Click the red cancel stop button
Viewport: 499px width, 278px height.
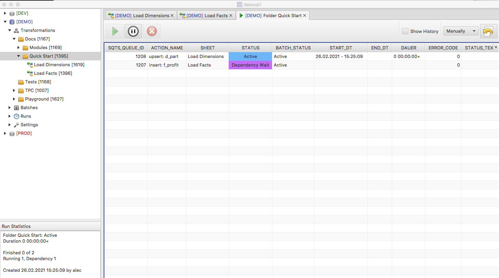coord(152,31)
